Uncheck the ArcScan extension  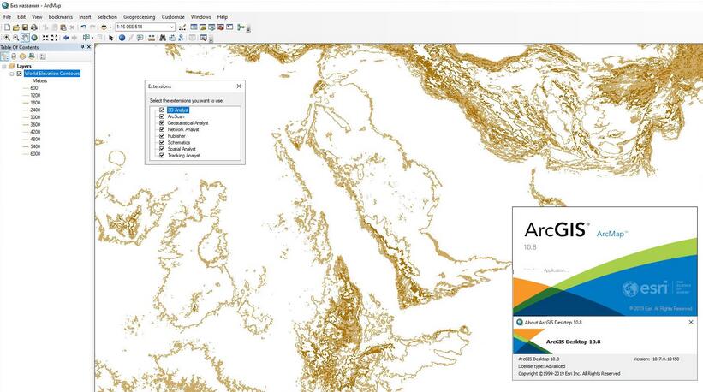tap(162, 116)
